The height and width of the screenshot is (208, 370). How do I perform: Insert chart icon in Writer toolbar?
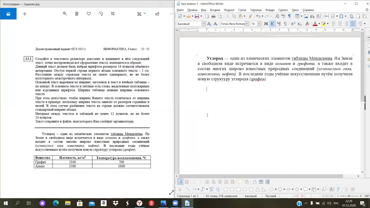312,16
